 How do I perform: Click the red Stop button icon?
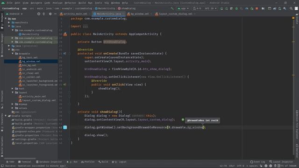[257, 8]
